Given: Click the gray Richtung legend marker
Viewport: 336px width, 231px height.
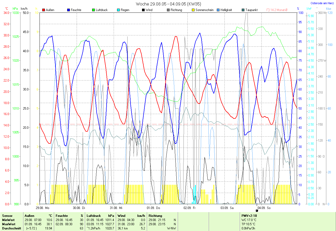Looking at the screenshot, I should coord(168,10).
